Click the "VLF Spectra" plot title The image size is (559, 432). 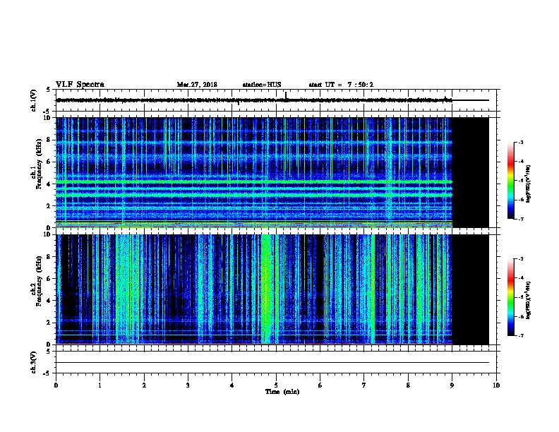click(x=80, y=85)
